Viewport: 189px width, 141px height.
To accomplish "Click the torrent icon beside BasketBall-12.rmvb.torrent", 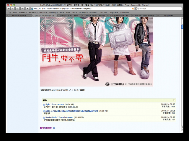I will pyautogui.click(x=44, y=117).
